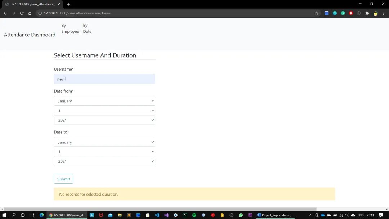Open the By Date nav item
Image resolution: width=389 pixels, height=219 pixels.
[x=87, y=28]
